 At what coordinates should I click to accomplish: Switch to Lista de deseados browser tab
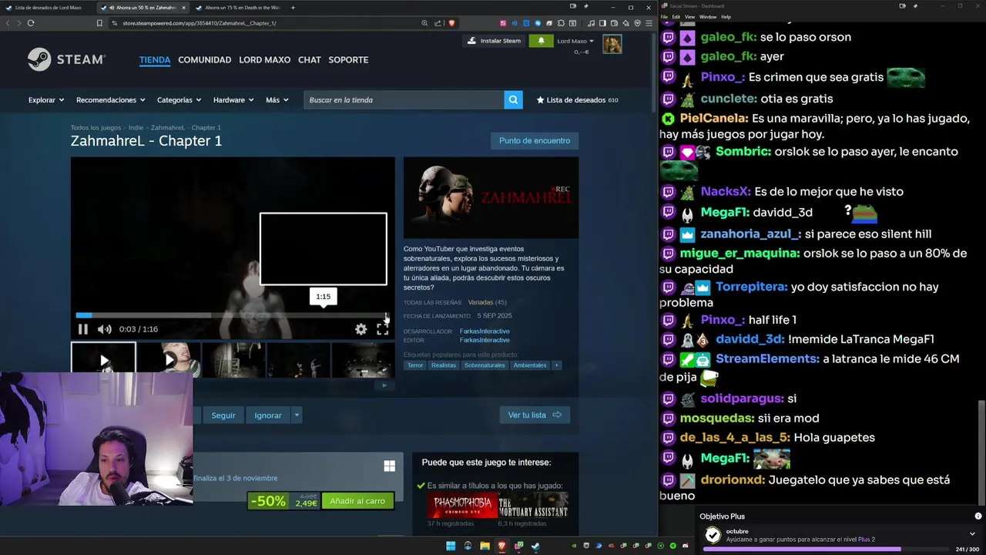pos(48,7)
